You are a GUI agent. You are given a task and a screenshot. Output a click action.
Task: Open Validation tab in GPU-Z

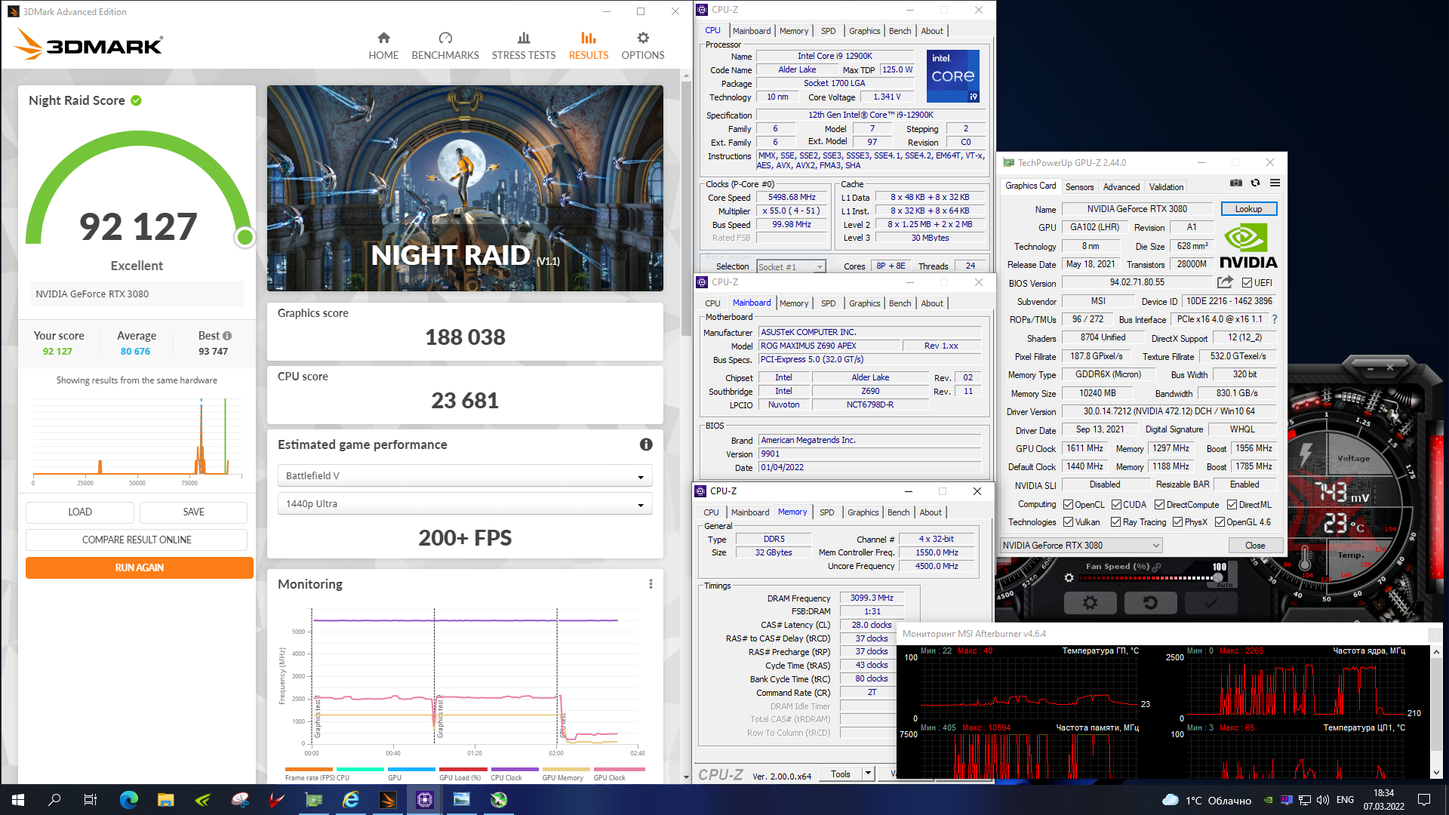1166,187
